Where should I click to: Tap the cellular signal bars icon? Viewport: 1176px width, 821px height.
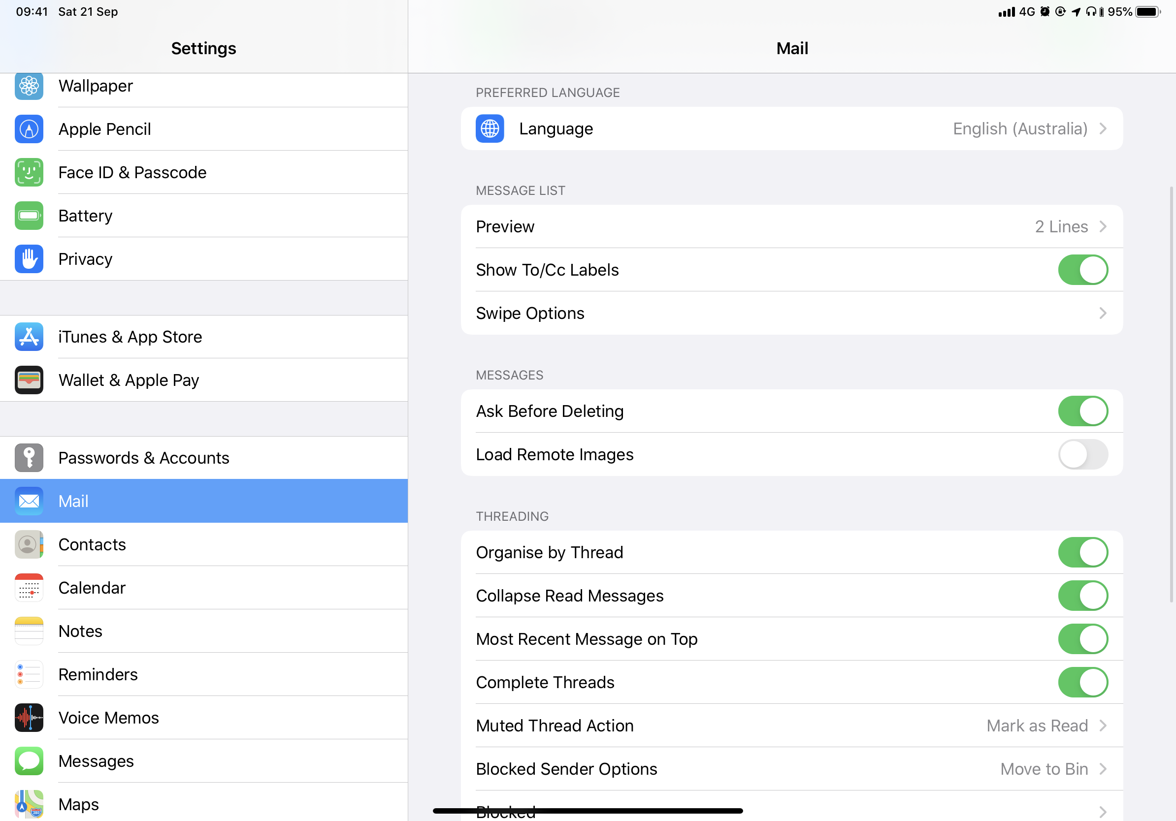pos(1007,12)
